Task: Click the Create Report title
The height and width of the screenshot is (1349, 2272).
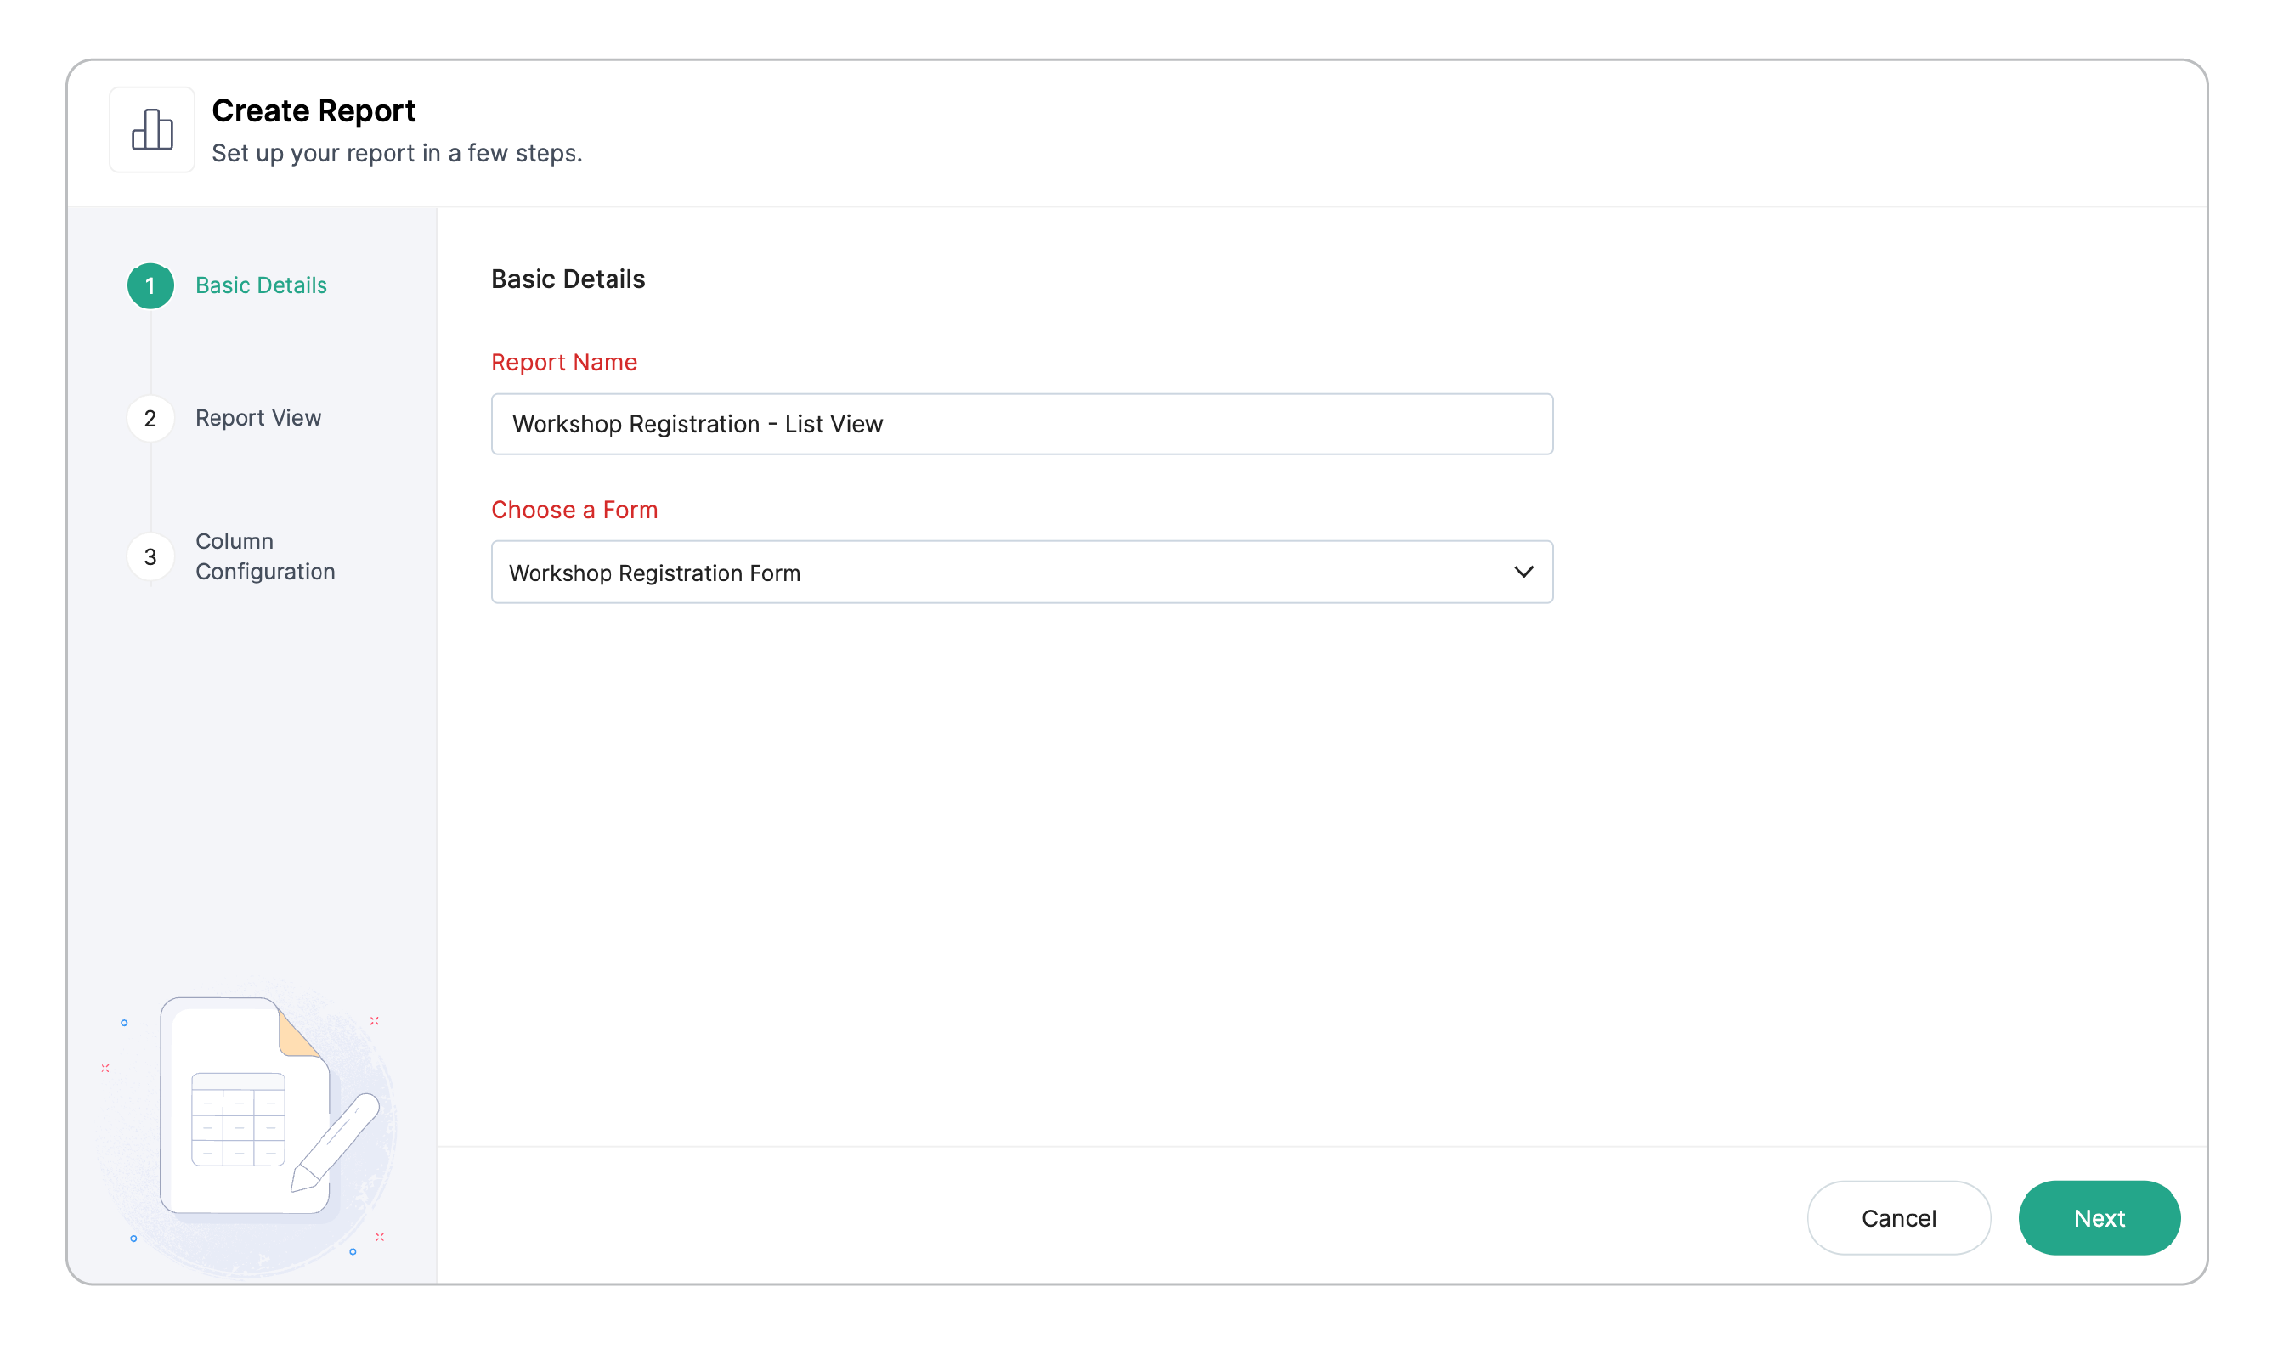Action: 314,111
